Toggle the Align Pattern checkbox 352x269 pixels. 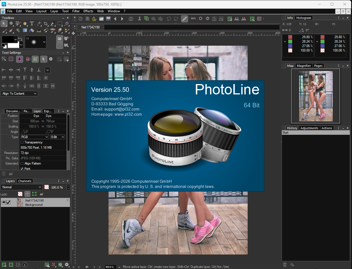click(x=22, y=163)
